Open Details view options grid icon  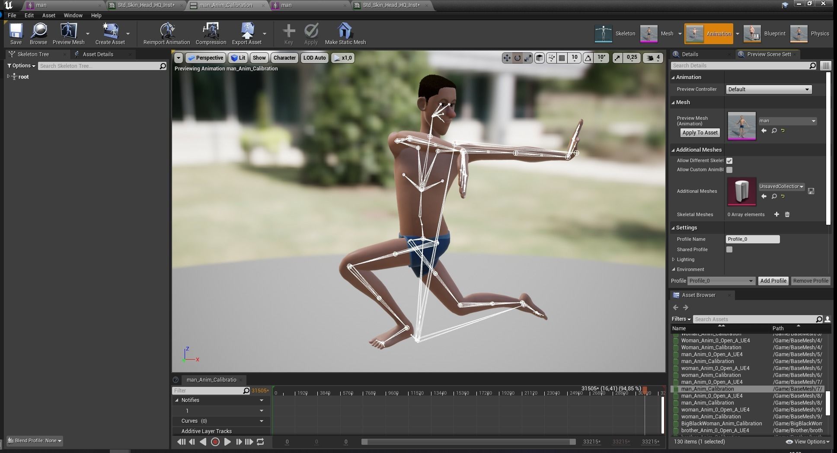point(826,66)
